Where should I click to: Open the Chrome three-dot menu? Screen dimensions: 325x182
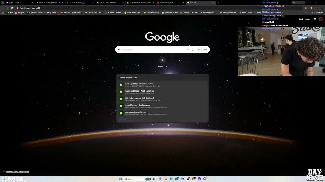pos(322,8)
